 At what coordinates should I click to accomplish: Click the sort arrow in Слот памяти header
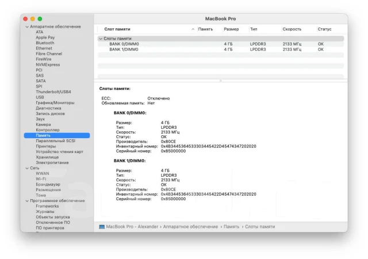(x=193, y=29)
